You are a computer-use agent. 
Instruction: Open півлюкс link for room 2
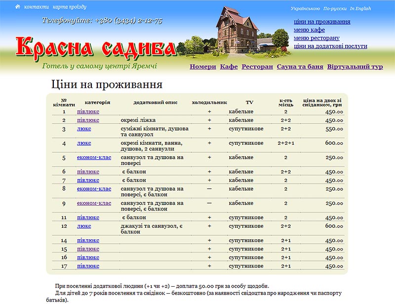pos(88,120)
